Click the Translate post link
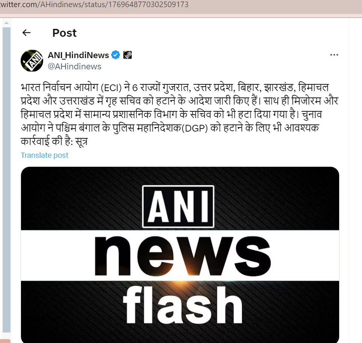362x343 pixels. [45, 155]
